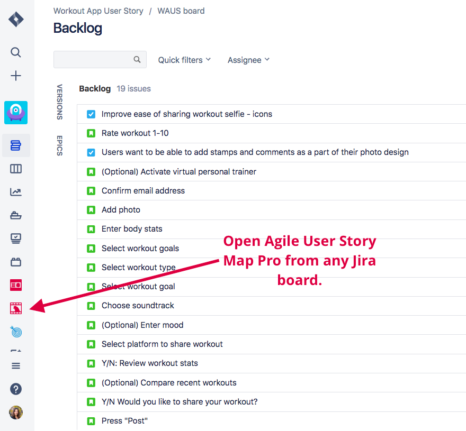This screenshot has height=431, width=466.
Task: Open the board columns icon in sidebar
Action: click(16, 169)
